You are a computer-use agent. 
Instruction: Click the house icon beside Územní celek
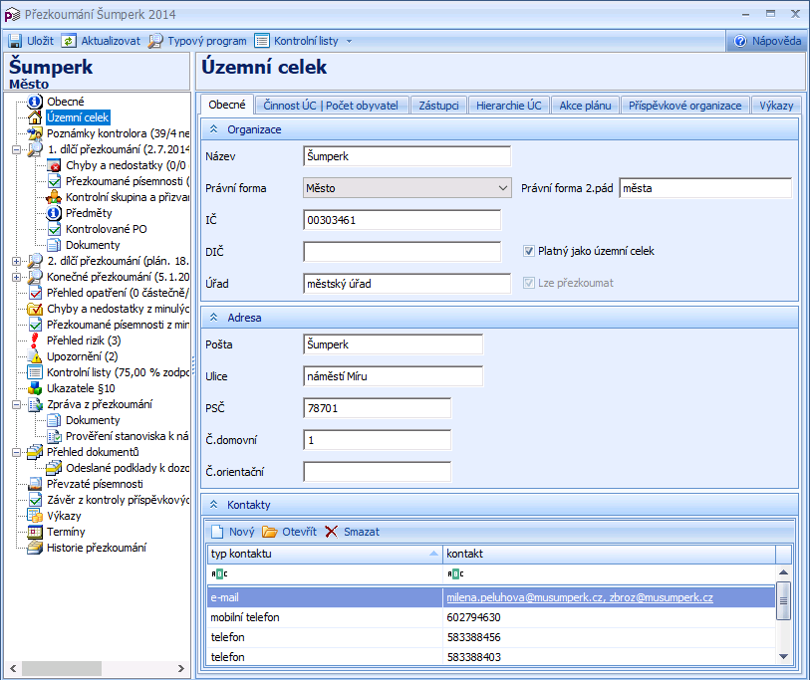point(35,117)
